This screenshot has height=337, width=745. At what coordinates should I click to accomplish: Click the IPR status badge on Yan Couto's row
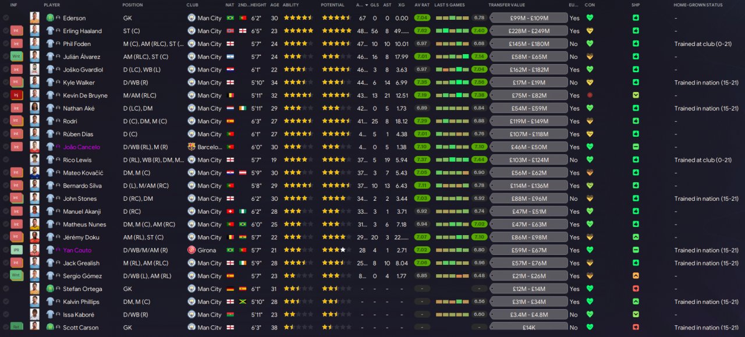click(x=16, y=250)
